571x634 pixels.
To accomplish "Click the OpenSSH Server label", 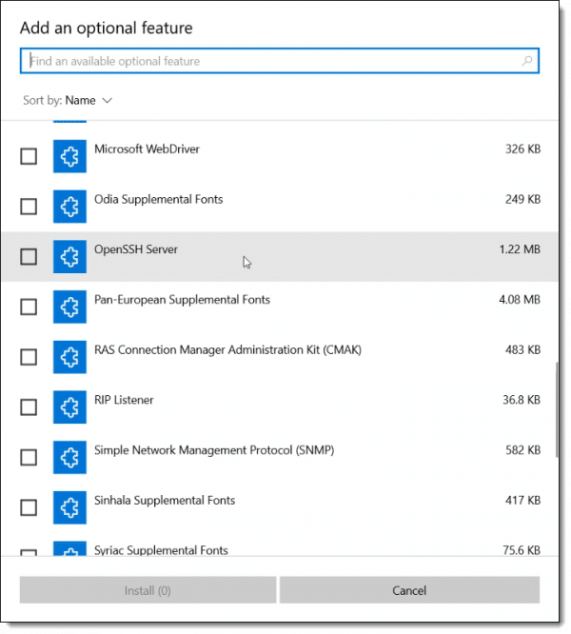I will tap(136, 249).
